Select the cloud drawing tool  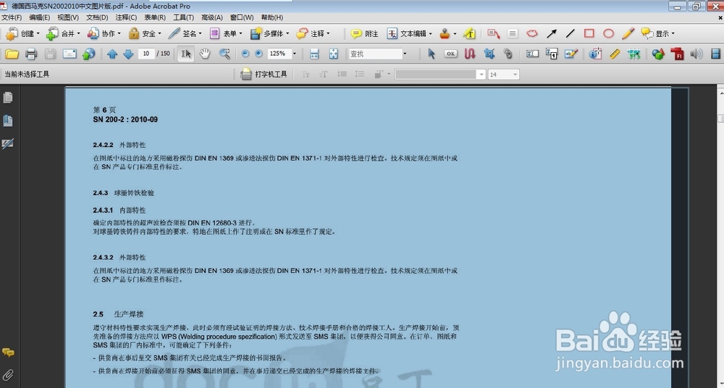532,34
